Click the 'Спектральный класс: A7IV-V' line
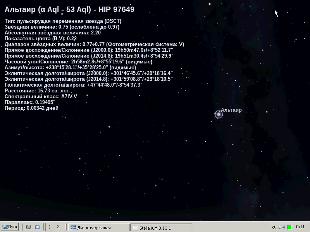 click(x=41, y=96)
